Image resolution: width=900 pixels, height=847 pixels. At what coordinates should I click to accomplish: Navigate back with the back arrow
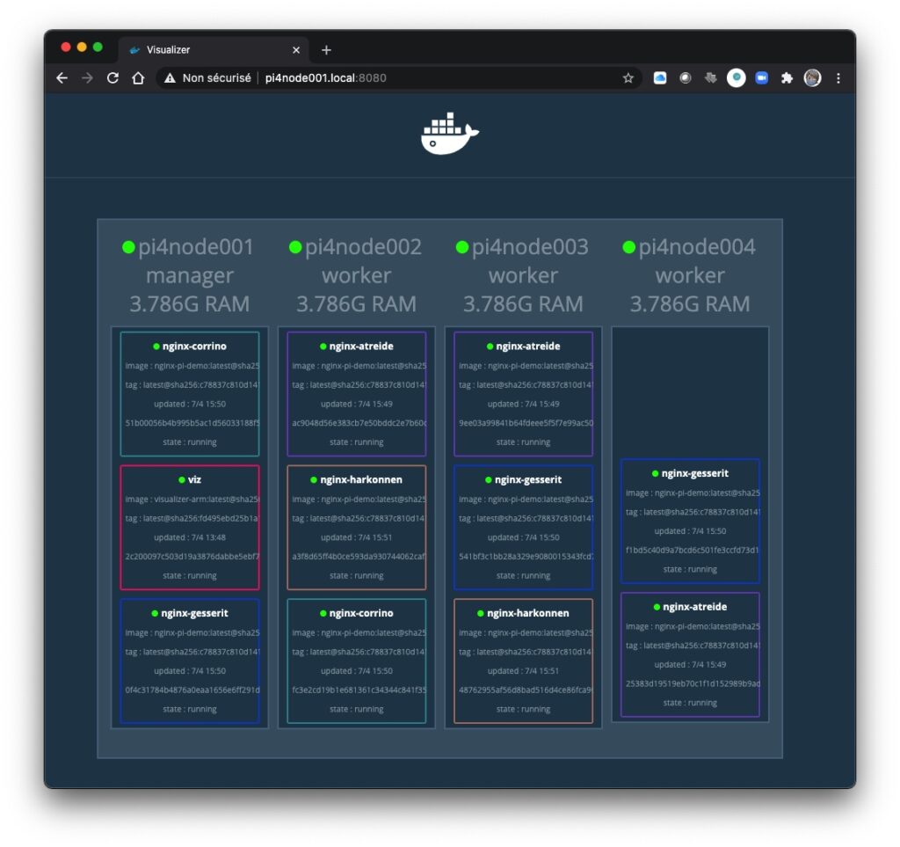click(62, 78)
